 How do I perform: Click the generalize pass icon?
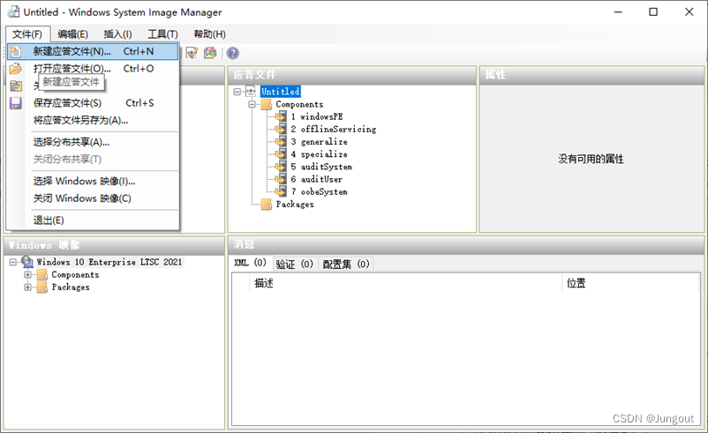[281, 142]
